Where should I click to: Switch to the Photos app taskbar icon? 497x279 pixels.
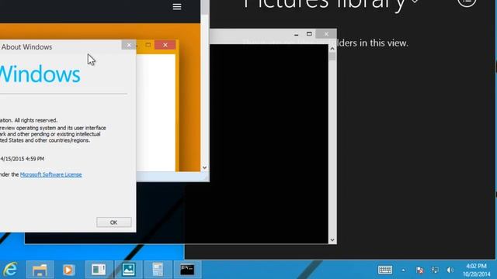point(128,270)
